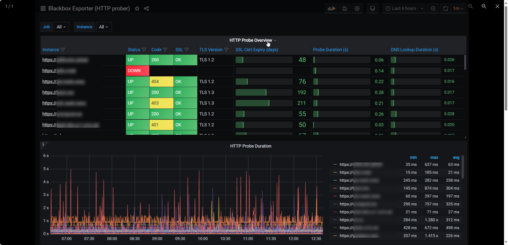Image resolution: width=508 pixels, height=245 pixels.
Task: Click the first legend series color swatch
Action: (335, 165)
